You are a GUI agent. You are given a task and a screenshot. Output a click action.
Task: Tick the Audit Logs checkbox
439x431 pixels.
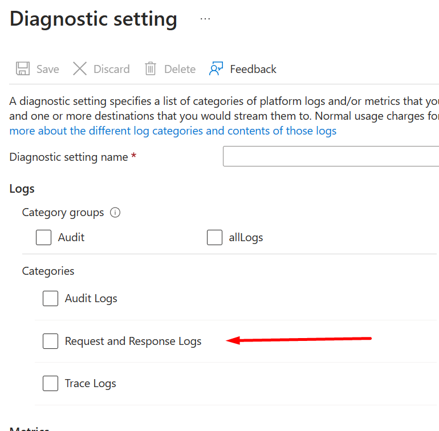51,298
